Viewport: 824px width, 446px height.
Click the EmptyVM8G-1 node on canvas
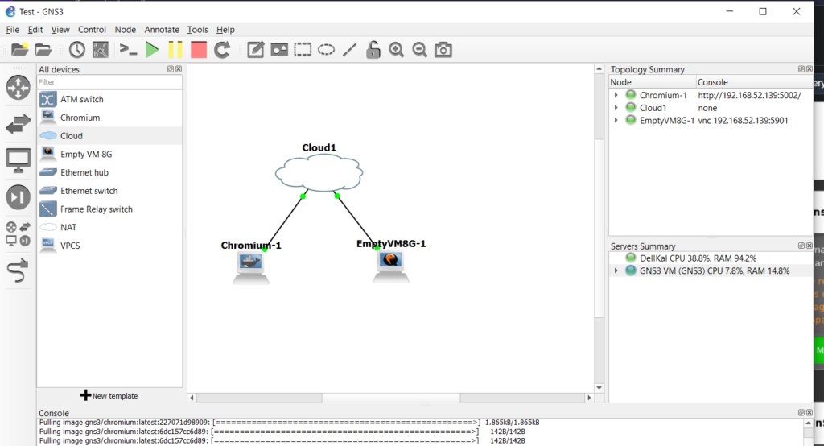pos(391,266)
